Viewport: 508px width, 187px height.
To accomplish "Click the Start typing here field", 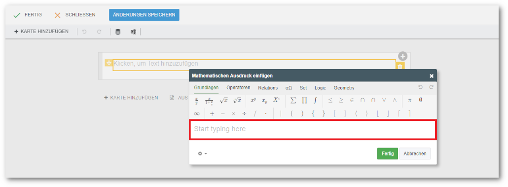I will 313,129.
